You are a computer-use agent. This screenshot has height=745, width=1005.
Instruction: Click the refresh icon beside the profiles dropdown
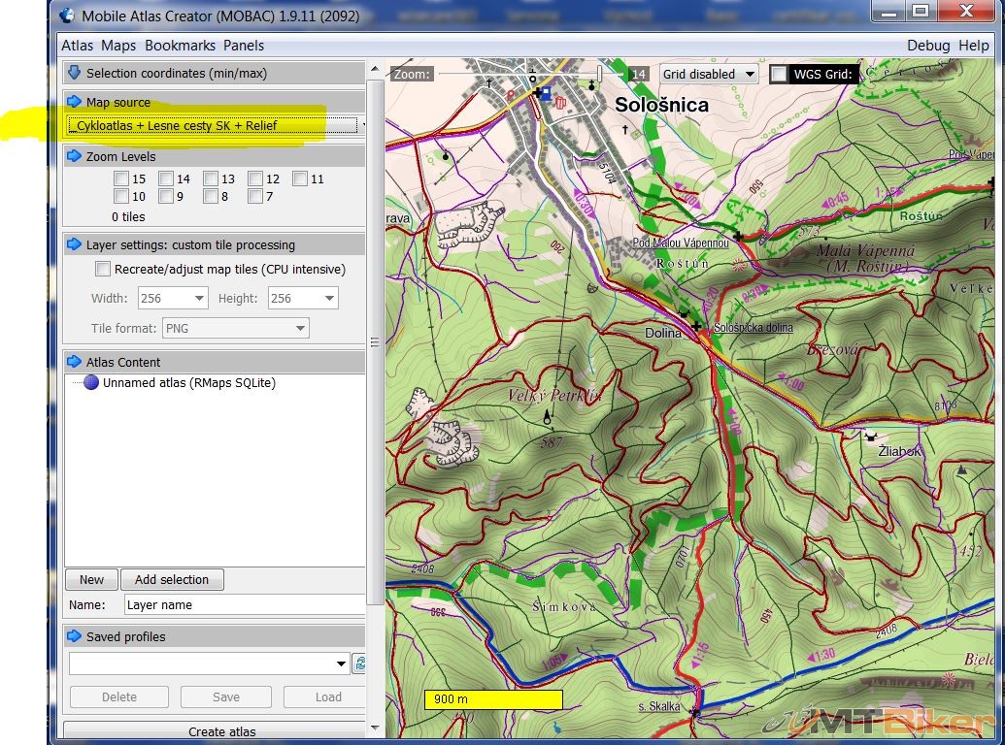click(x=359, y=664)
